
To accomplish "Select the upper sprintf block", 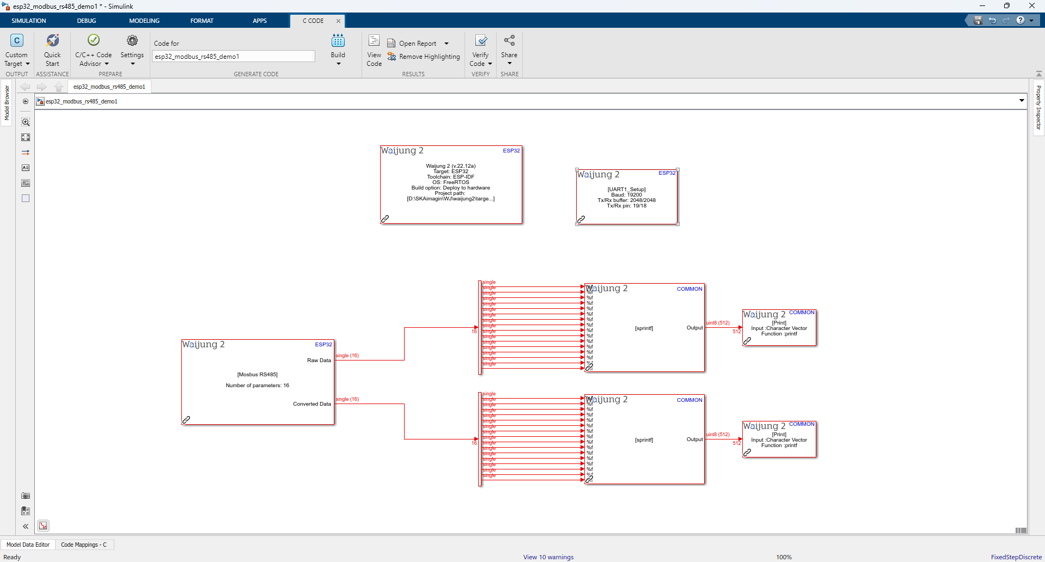I will click(644, 328).
